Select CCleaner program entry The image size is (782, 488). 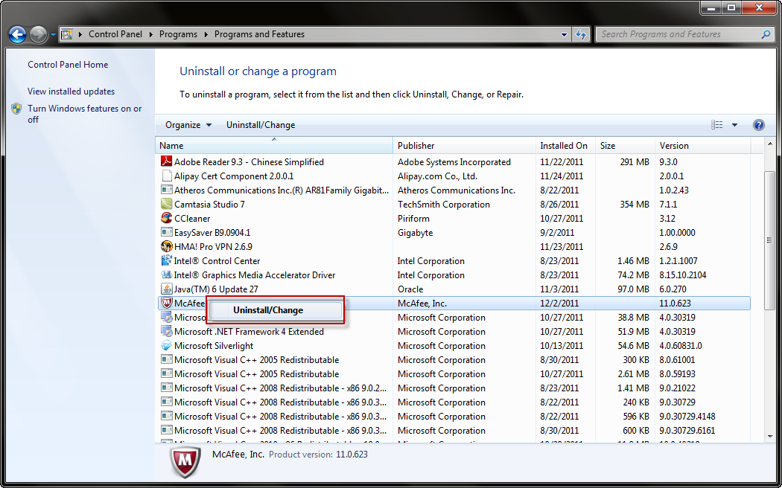tap(192, 219)
